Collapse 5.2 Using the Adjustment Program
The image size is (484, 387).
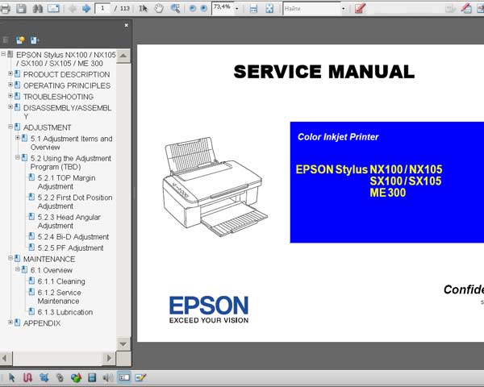18,157
